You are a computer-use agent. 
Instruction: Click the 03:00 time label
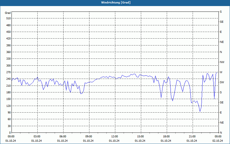tap(37, 137)
